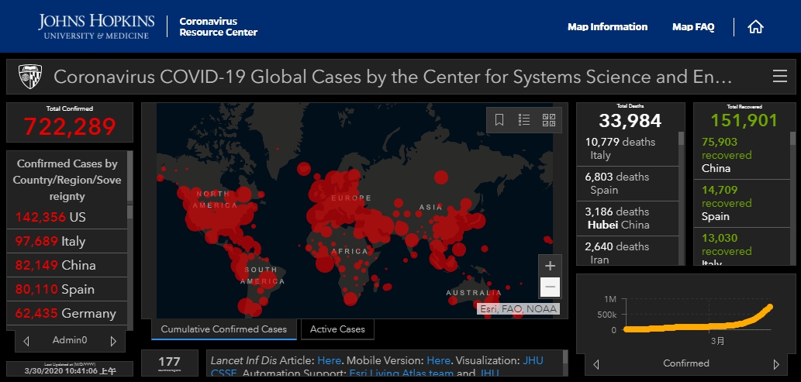The width and height of the screenshot is (801, 382).
Task: Select US row with 142,356 cases
Action: point(67,217)
